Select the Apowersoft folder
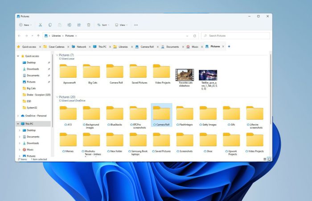The image size is (312, 201). (68, 74)
